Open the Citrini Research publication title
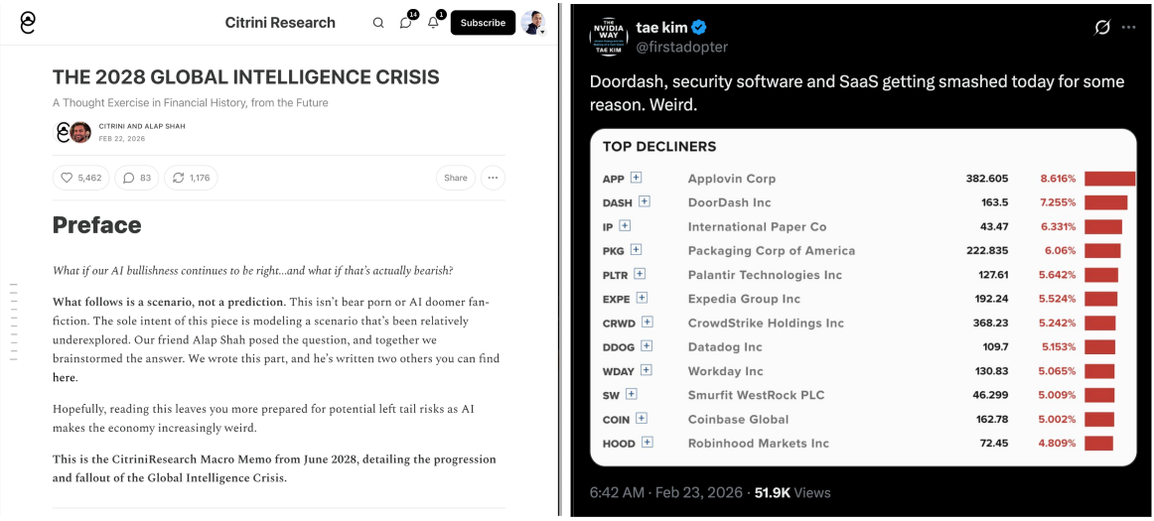 pos(280,23)
